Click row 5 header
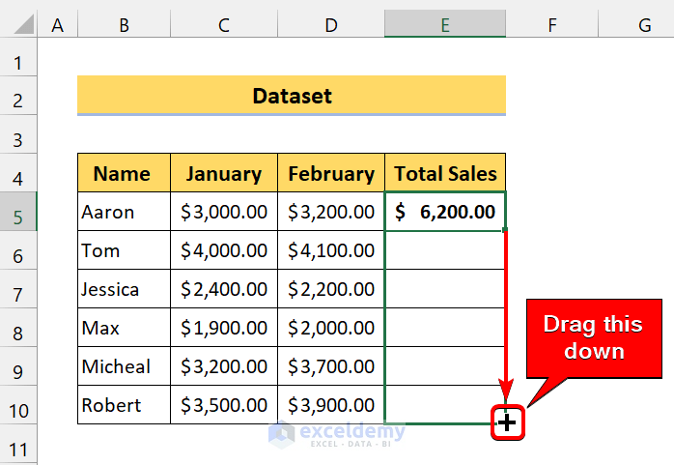 tap(18, 212)
